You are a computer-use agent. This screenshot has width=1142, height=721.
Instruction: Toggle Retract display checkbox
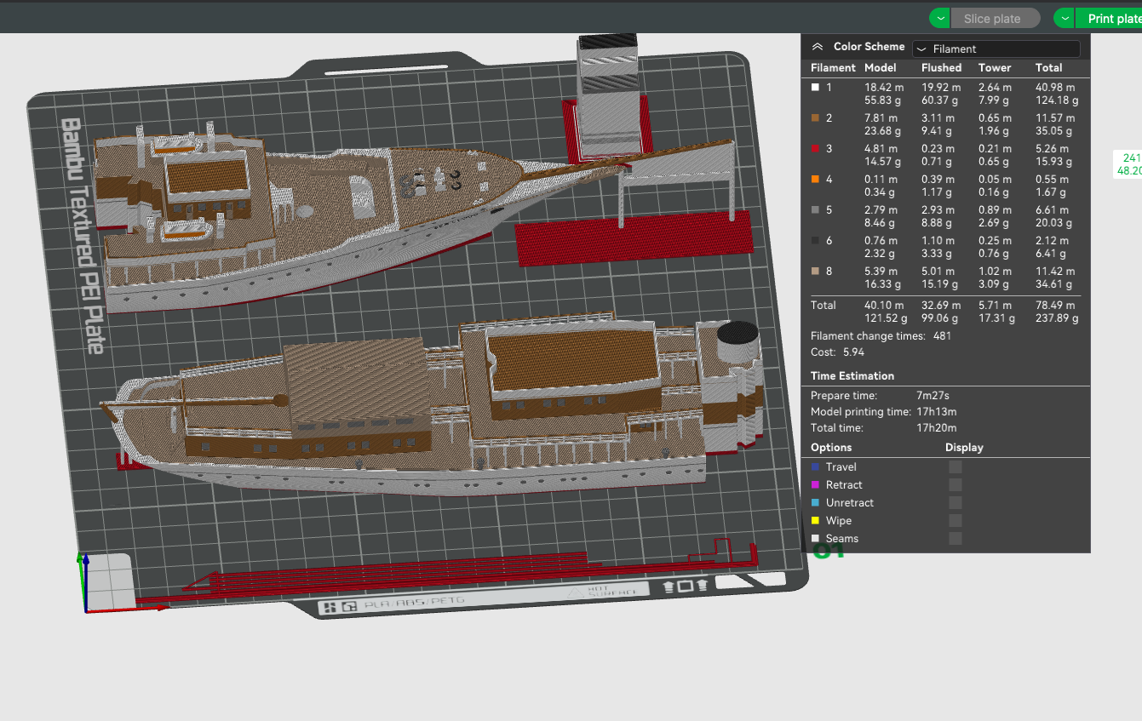pos(955,484)
